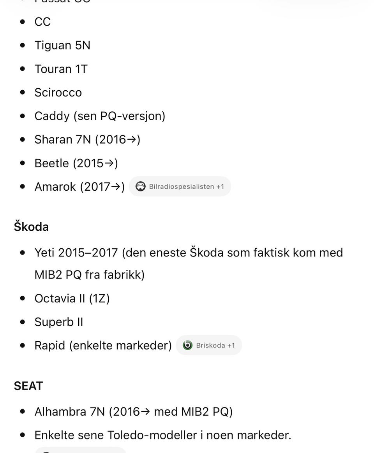Click the Bilradiospesialisten favicon icon
Image resolution: width=374 pixels, height=453 pixels.
tap(141, 186)
